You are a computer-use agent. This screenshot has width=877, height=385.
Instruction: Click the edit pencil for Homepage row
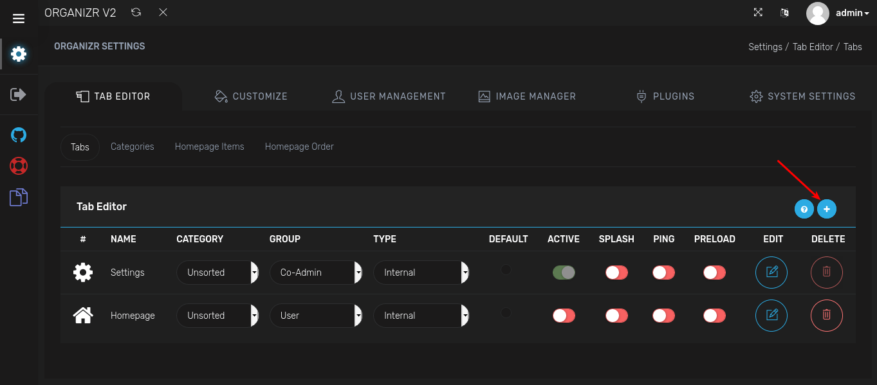coord(771,316)
